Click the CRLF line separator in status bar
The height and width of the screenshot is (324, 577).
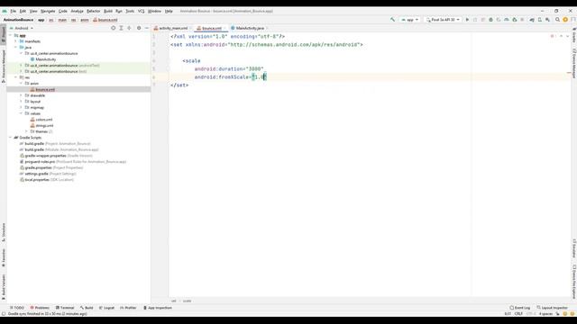point(518,314)
